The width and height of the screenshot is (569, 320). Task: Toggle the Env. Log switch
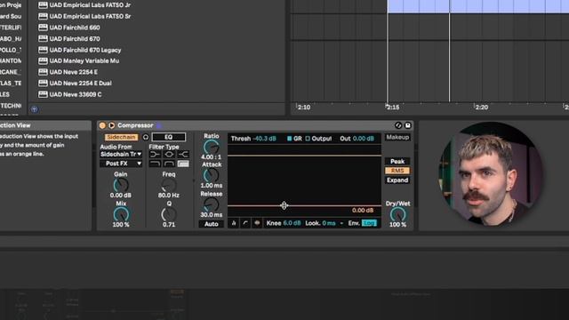370,223
